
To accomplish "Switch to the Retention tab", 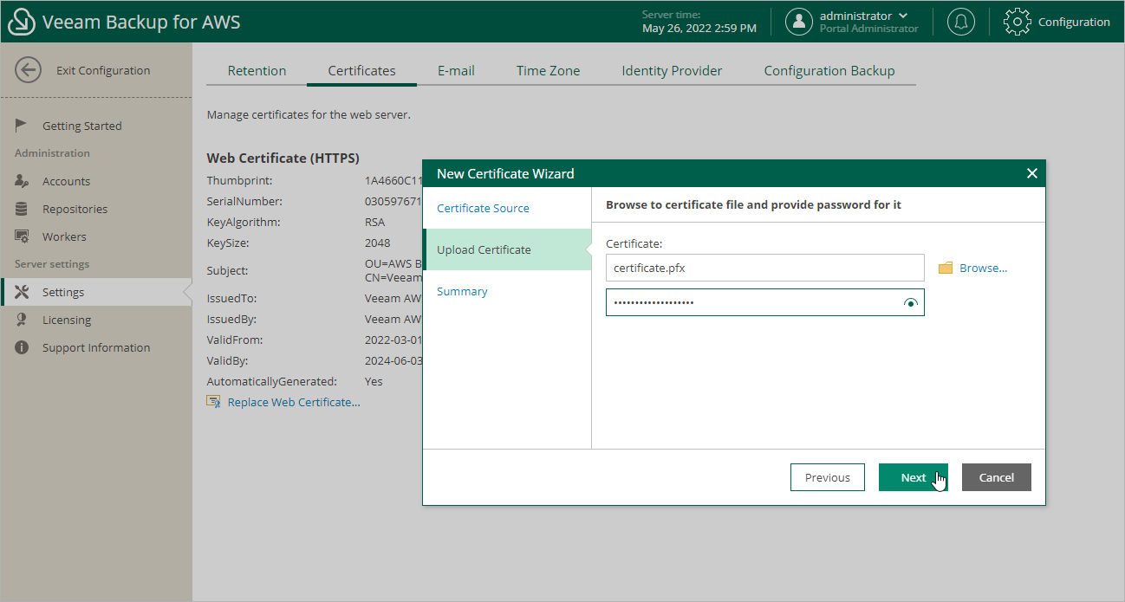I will (x=256, y=71).
